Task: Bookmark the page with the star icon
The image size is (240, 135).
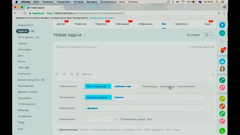Action: coord(219,13)
